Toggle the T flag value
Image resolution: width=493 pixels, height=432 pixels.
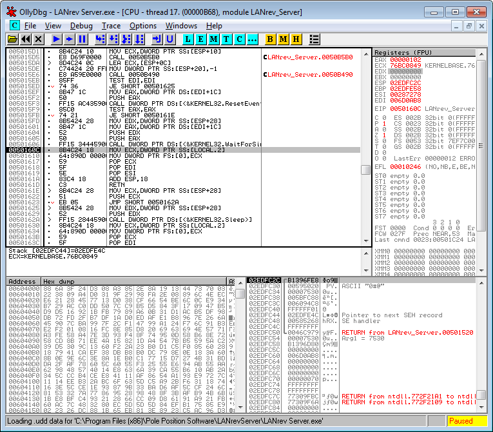(x=384, y=147)
